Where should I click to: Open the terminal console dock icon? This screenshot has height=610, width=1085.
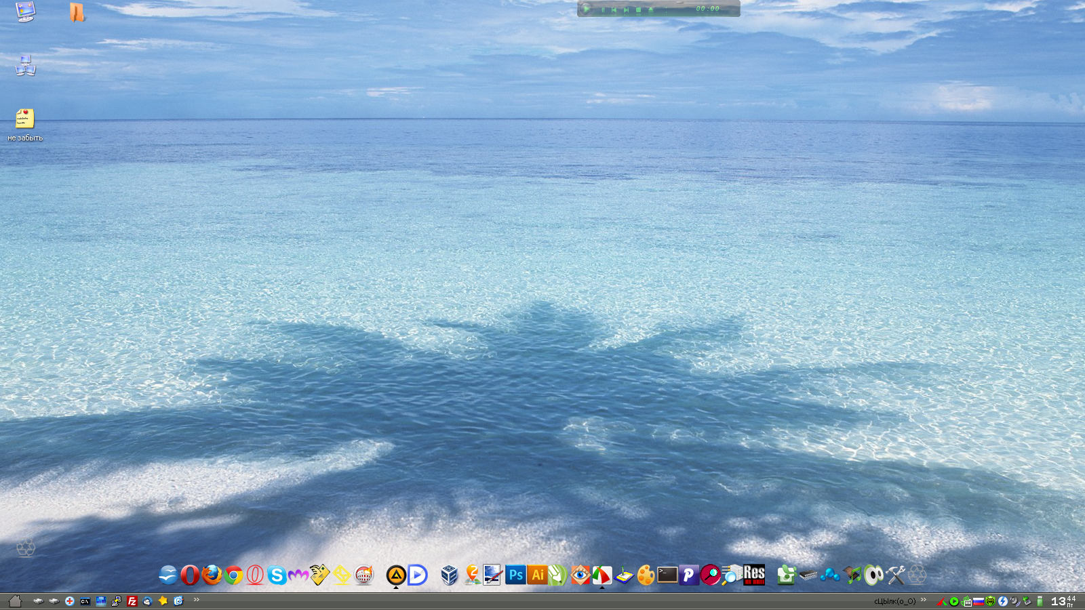[667, 575]
